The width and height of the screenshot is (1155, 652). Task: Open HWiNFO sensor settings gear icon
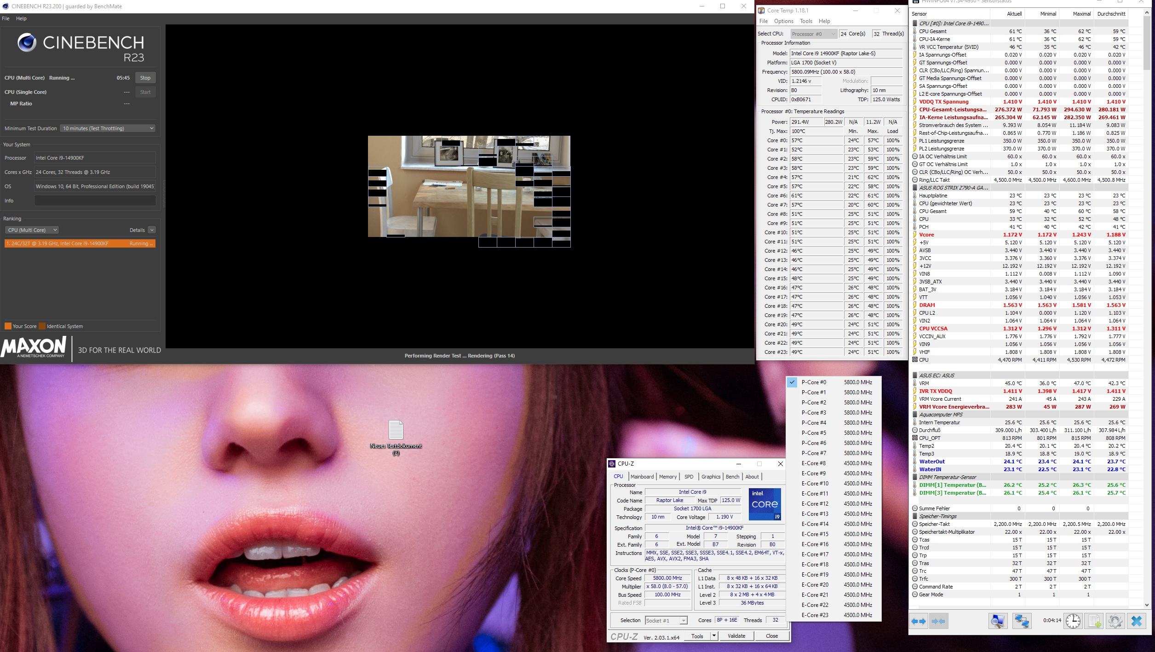click(x=1115, y=621)
